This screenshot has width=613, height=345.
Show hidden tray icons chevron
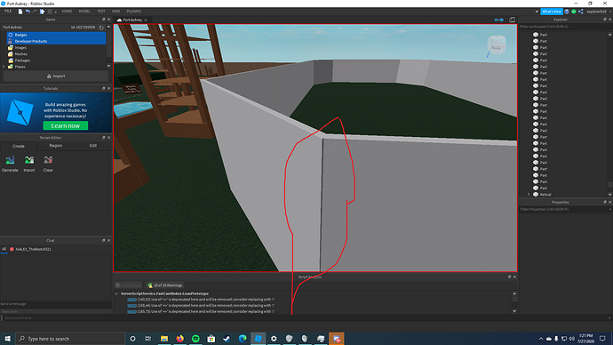click(x=541, y=339)
